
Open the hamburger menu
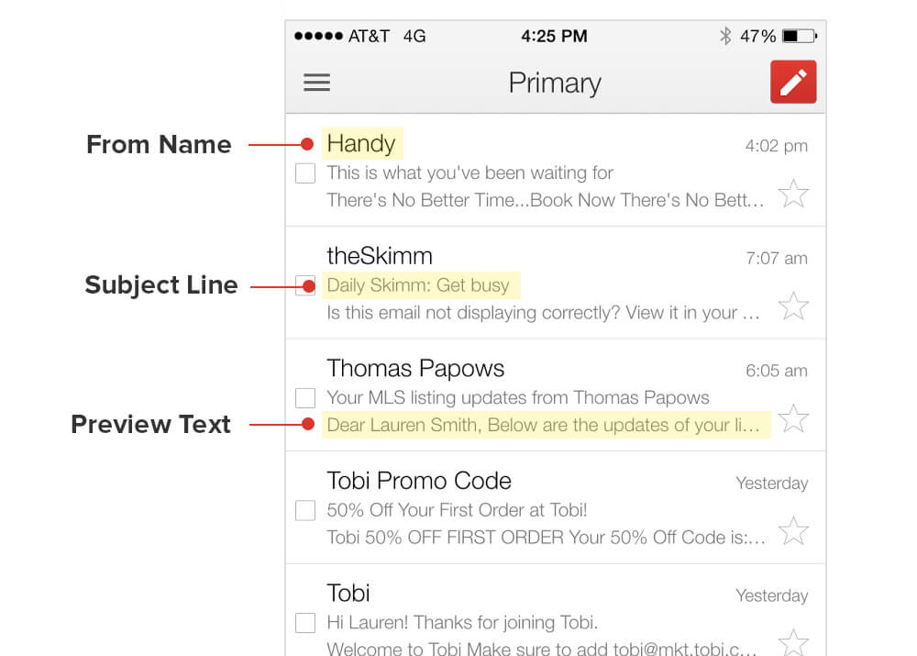click(317, 83)
